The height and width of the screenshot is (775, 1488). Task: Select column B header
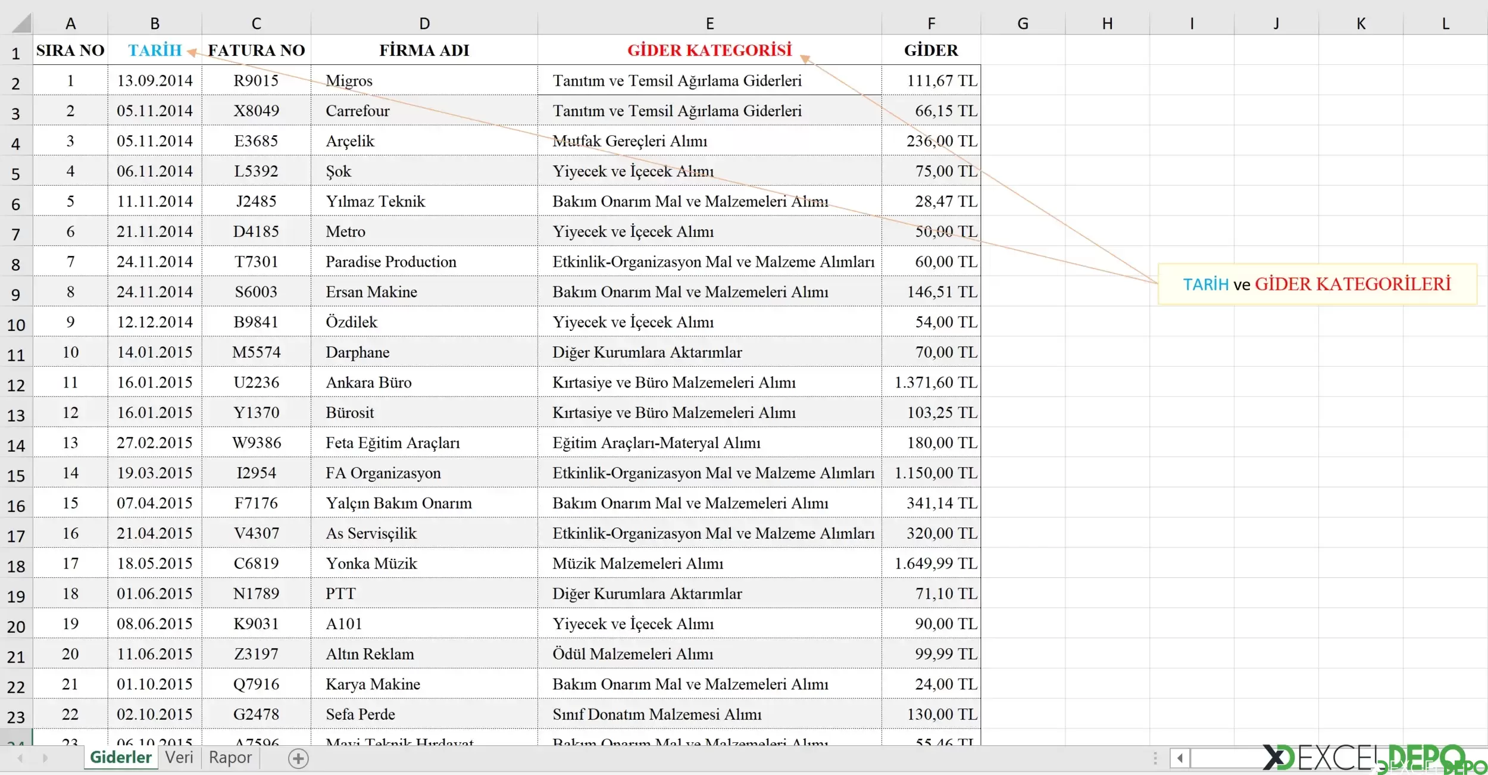tap(155, 23)
